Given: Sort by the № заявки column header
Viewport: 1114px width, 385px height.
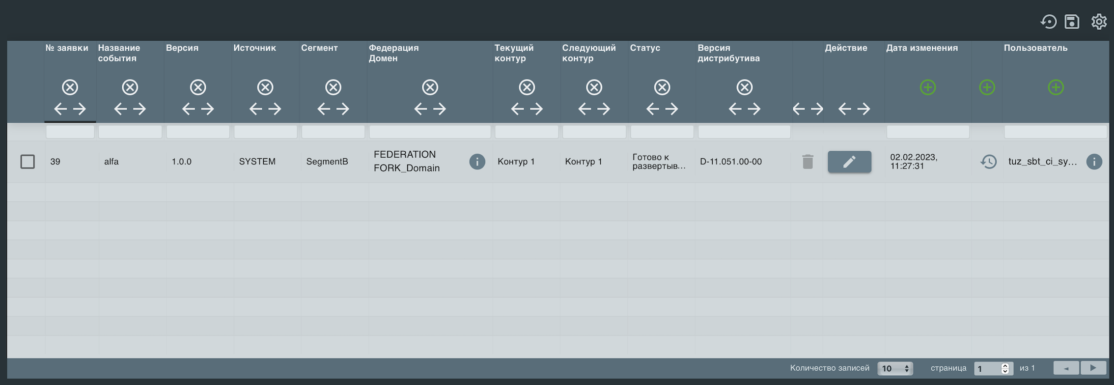Looking at the screenshot, I should [67, 48].
